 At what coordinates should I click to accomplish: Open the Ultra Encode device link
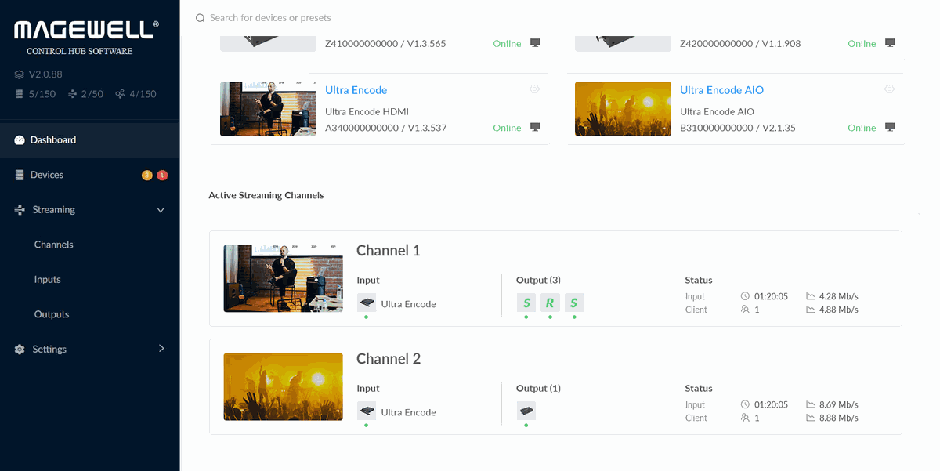tap(356, 90)
